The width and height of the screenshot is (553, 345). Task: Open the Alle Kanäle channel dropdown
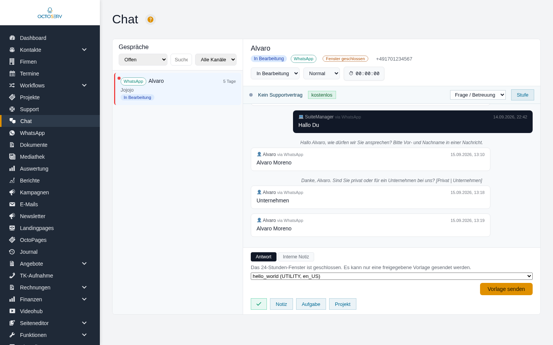point(216,60)
